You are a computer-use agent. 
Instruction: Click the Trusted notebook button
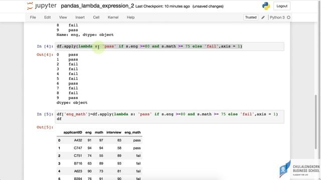coord(251,17)
